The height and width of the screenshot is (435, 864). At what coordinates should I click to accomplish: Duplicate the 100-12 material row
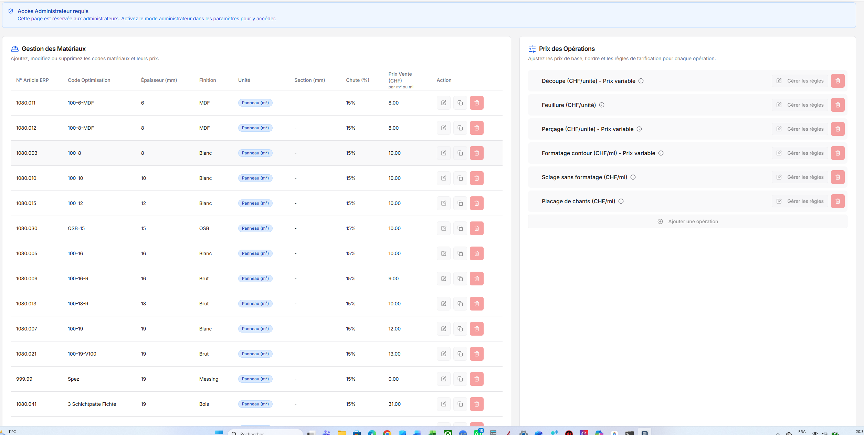pyautogui.click(x=460, y=203)
